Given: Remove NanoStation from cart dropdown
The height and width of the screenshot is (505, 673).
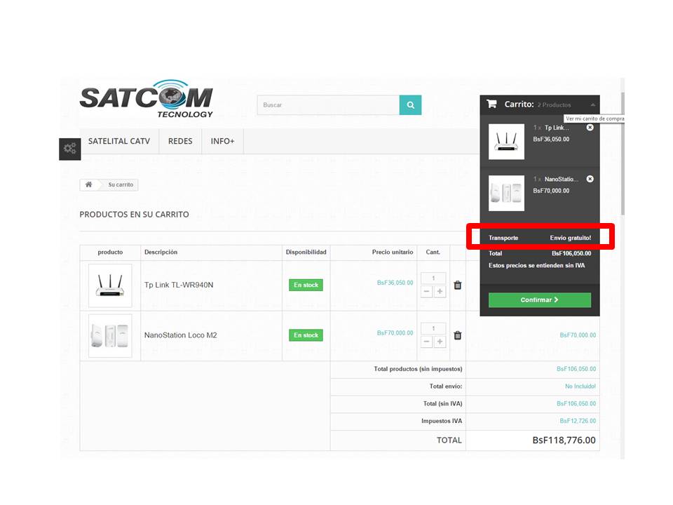Looking at the screenshot, I should [590, 179].
